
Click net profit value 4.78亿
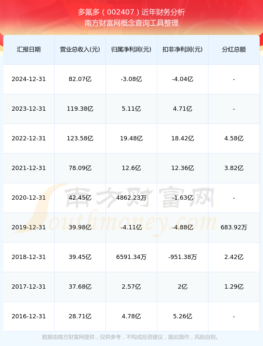coord(131,316)
